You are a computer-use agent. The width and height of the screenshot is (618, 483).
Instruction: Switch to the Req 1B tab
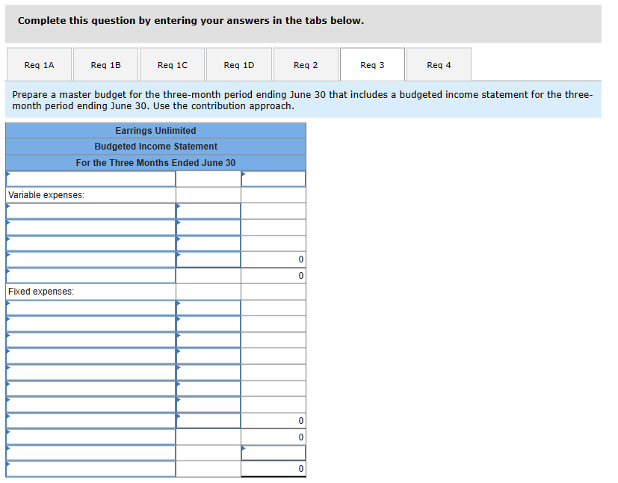105,64
